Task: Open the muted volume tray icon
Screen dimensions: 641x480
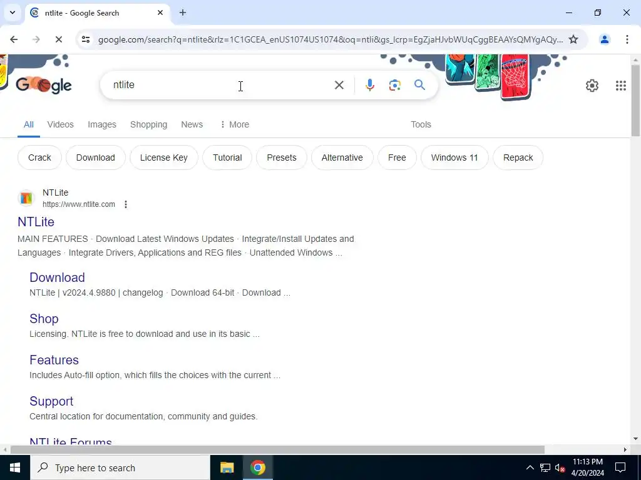Action: pyautogui.click(x=560, y=467)
